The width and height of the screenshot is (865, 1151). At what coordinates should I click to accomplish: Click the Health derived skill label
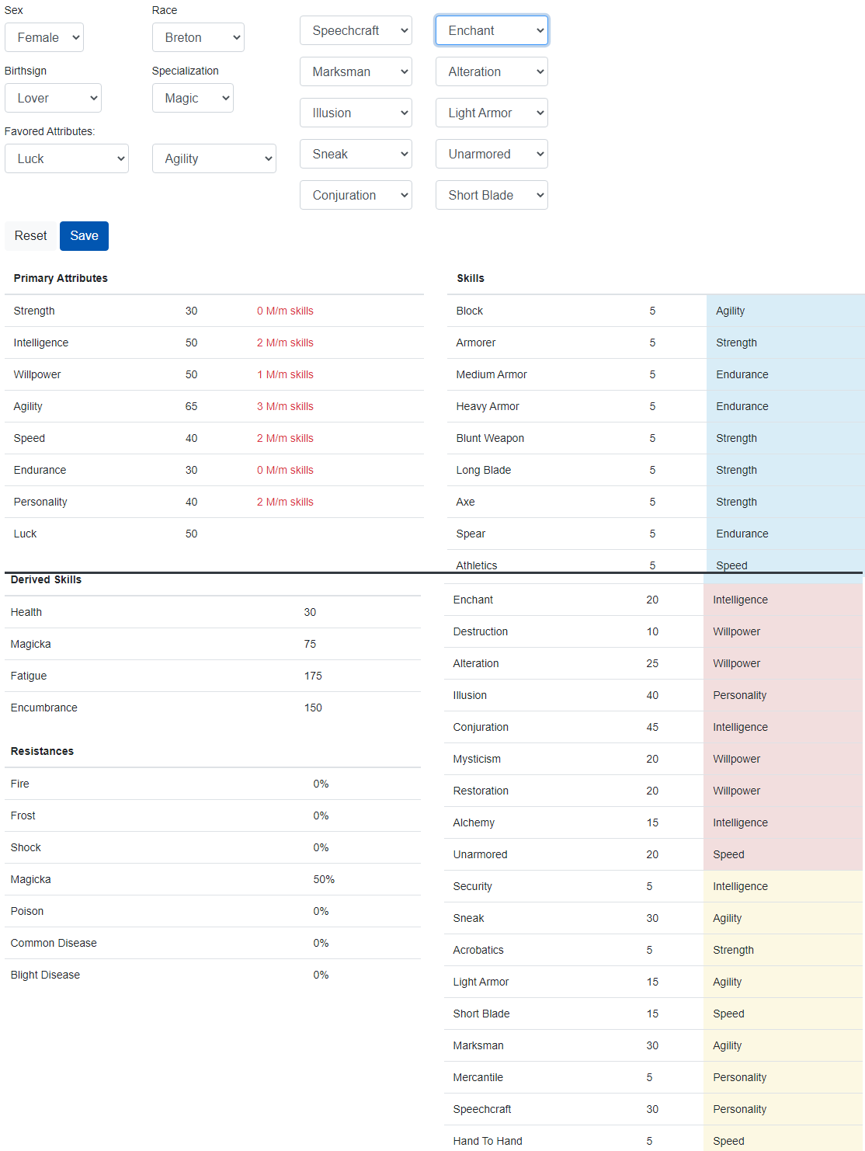click(26, 612)
